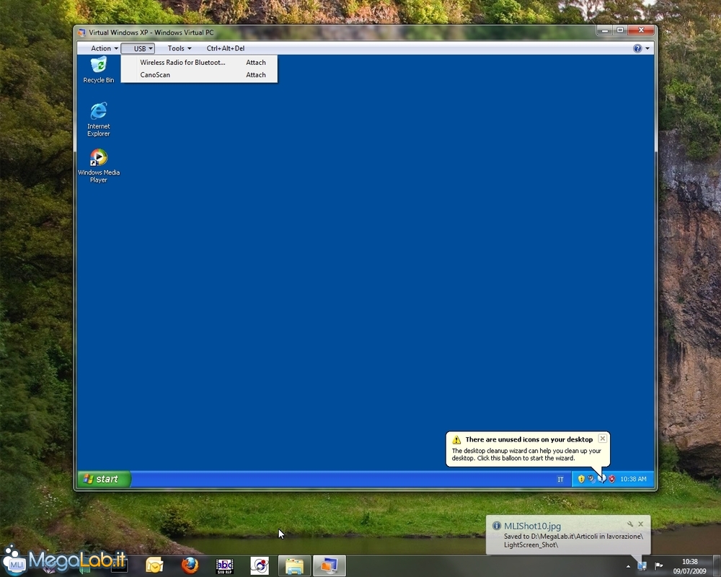This screenshot has width=721, height=577.
Task: Click the XP start button
Action: pos(104,479)
